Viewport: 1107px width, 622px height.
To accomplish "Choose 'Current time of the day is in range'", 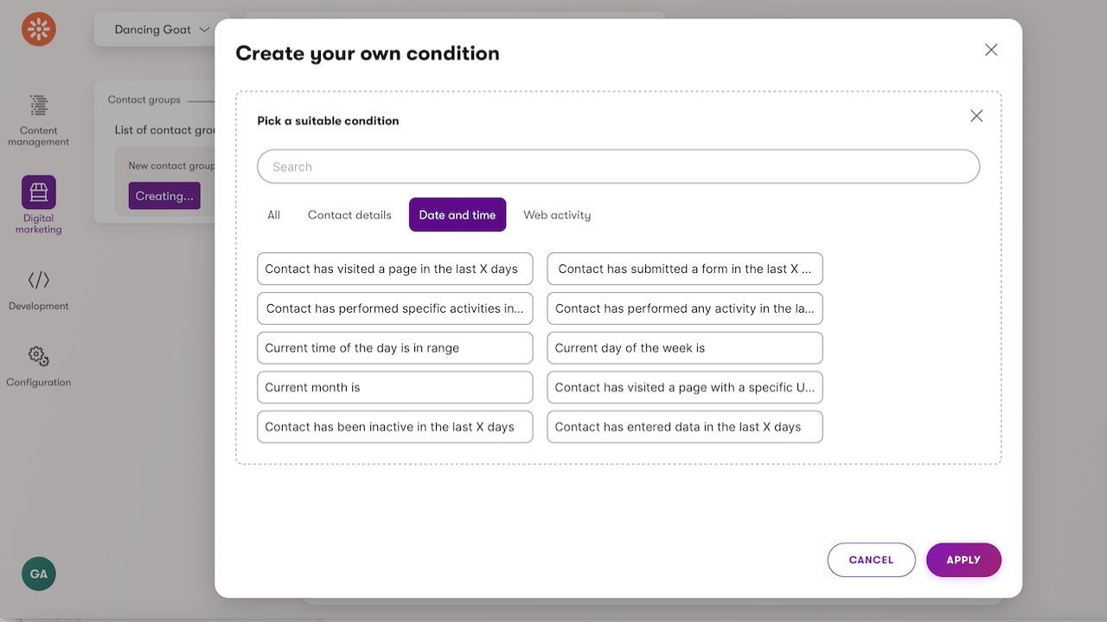I will (x=395, y=348).
